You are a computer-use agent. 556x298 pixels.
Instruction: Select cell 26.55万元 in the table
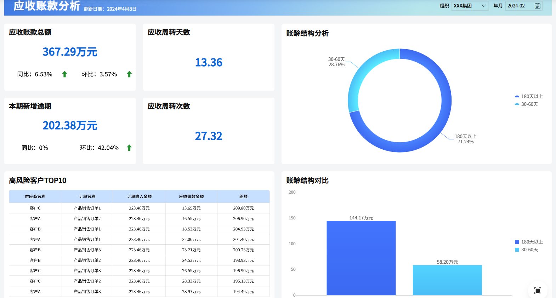(x=191, y=271)
